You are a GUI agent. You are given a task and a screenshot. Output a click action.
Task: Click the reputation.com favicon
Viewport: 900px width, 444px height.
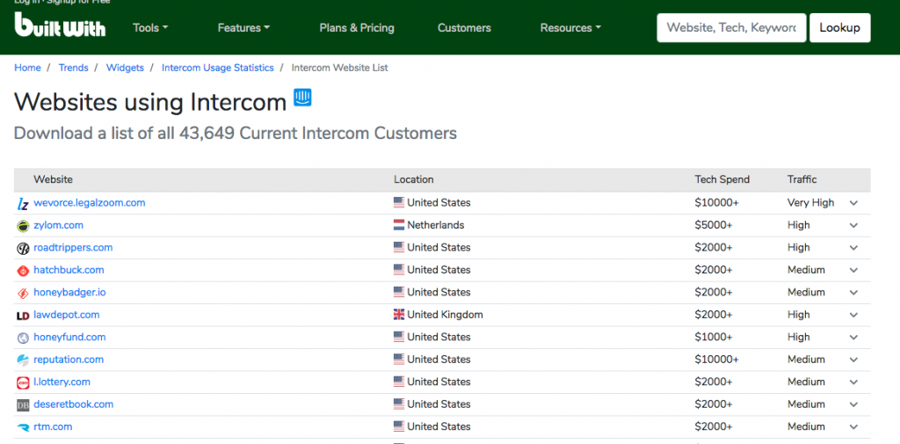pos(22,360)
